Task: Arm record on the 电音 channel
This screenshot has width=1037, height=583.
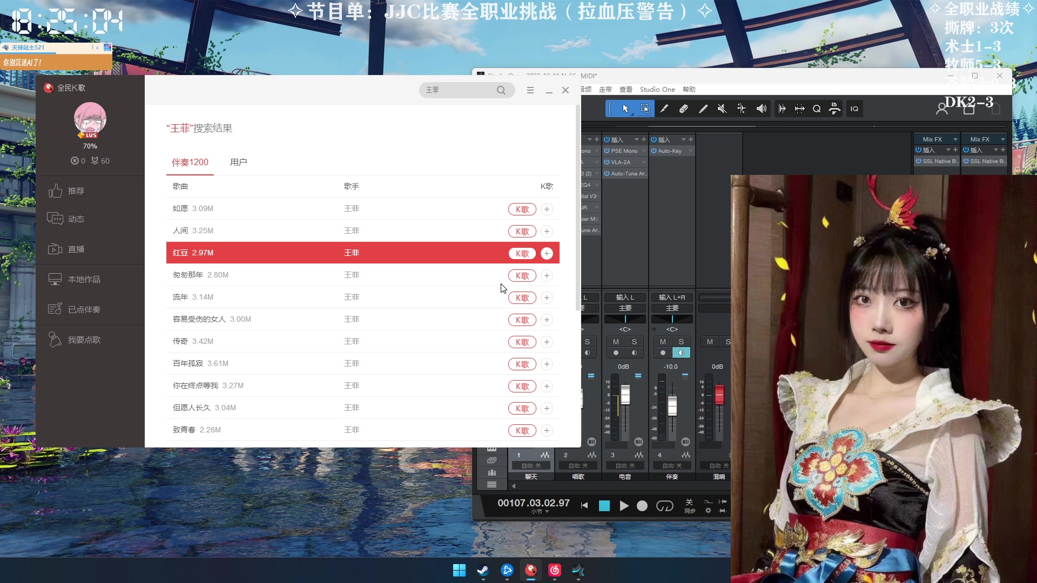Action: tap(616, 352)
